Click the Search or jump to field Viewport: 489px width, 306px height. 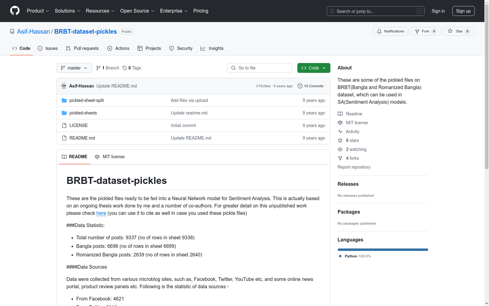point(376,11)
